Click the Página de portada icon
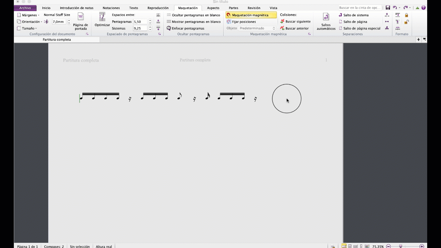This screenshot has height=248, width=441. click(x=81, y=17)
